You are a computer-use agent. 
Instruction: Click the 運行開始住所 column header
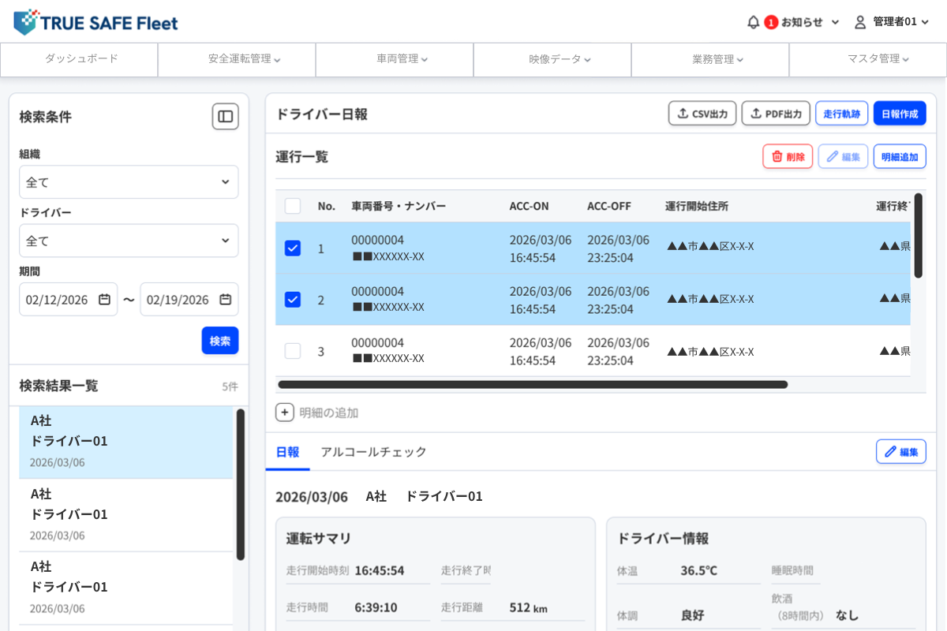tap(697, 206)
